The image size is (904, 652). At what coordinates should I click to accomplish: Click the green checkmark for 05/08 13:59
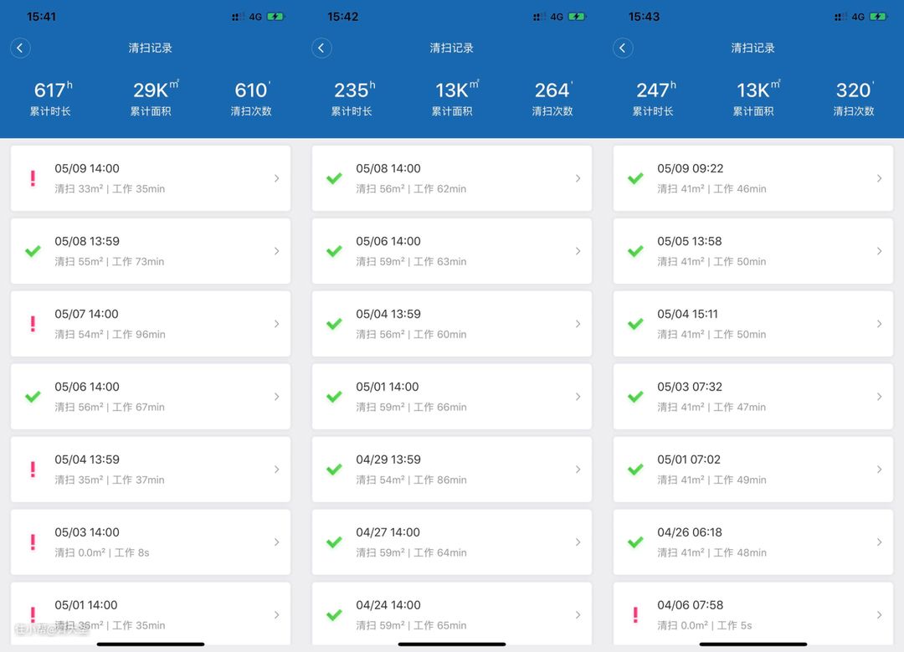(33, 251)
